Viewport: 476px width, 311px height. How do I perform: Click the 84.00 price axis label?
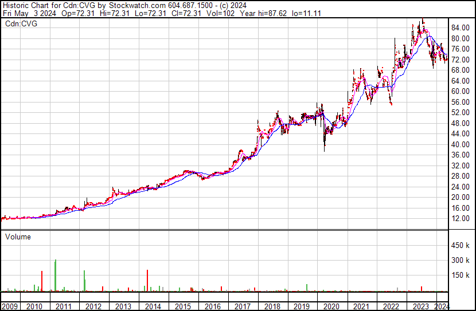coord(461,28)
